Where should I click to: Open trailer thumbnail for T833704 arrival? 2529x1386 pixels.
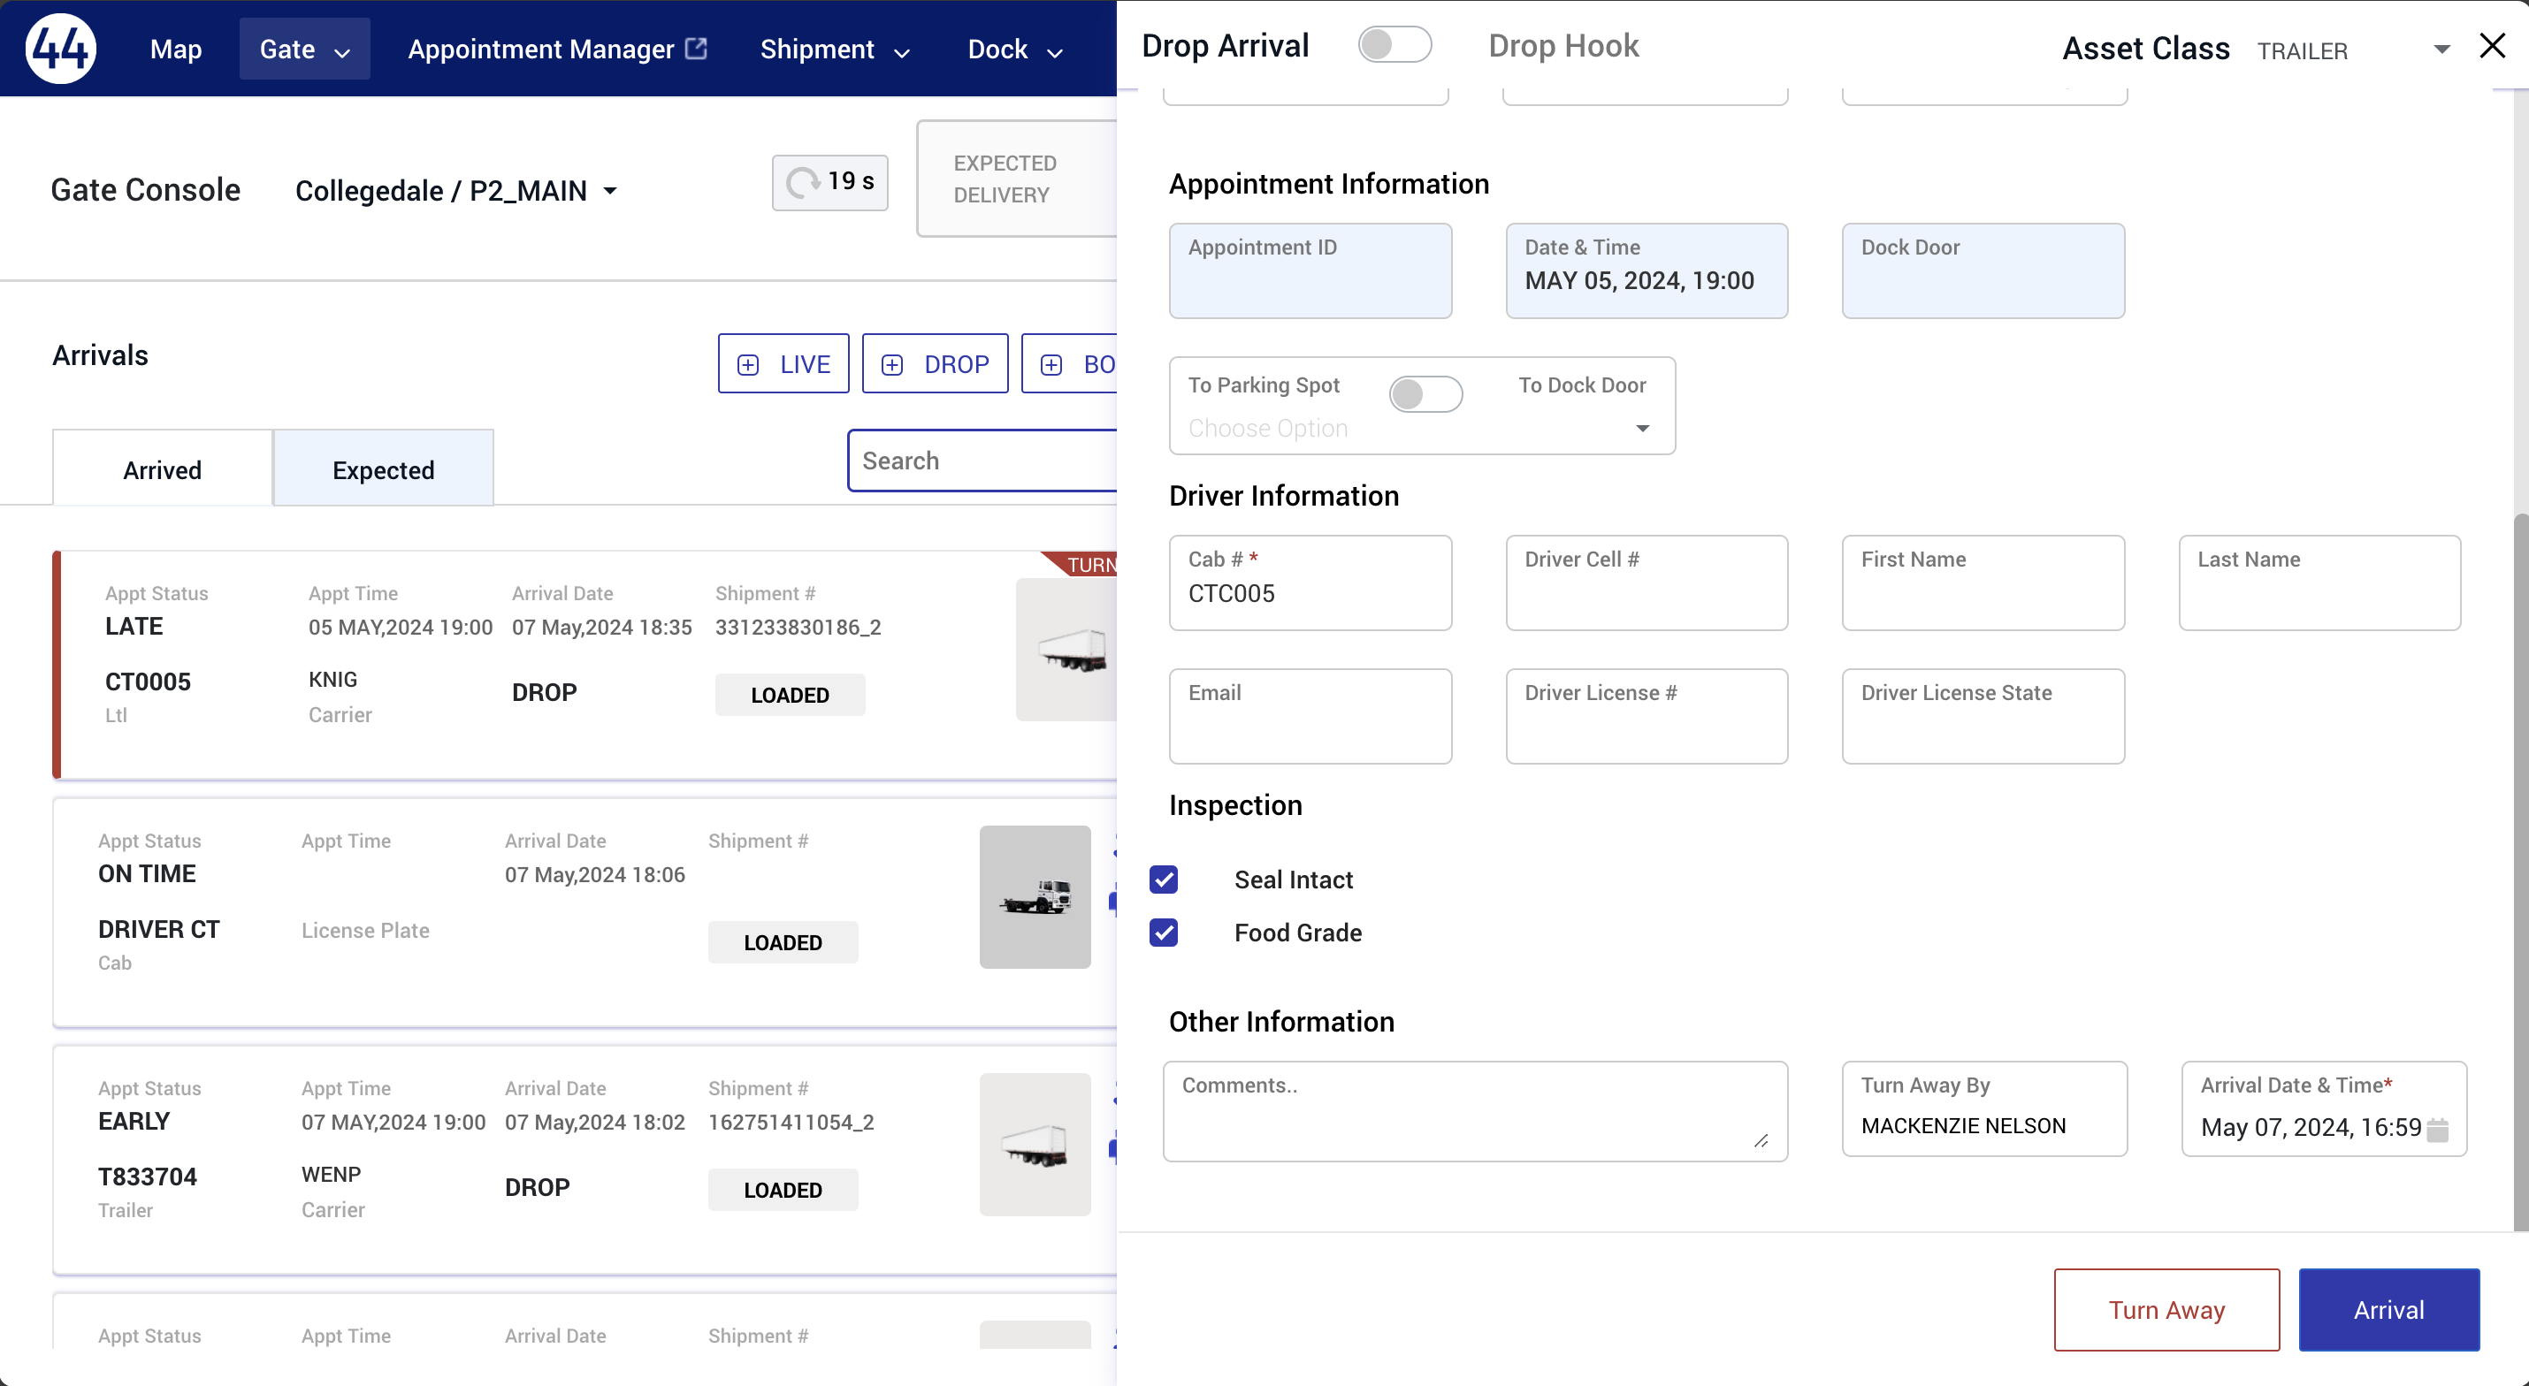click(x=1035, y=1145)
